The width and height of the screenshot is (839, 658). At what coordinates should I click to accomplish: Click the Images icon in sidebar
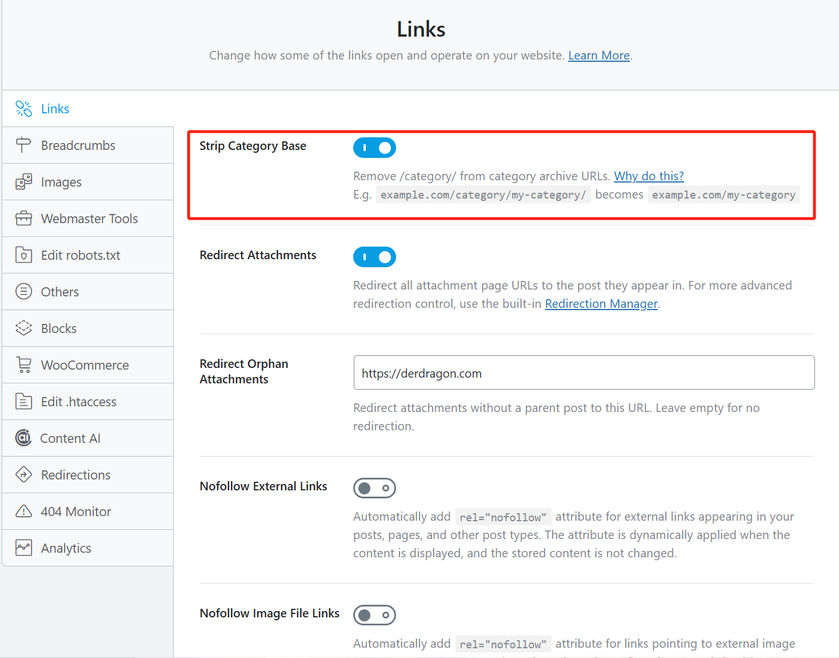pyautogui.click(x=23, y=182)
